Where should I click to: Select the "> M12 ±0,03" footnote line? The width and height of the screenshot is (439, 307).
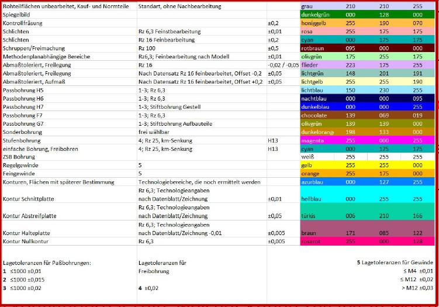417,288
